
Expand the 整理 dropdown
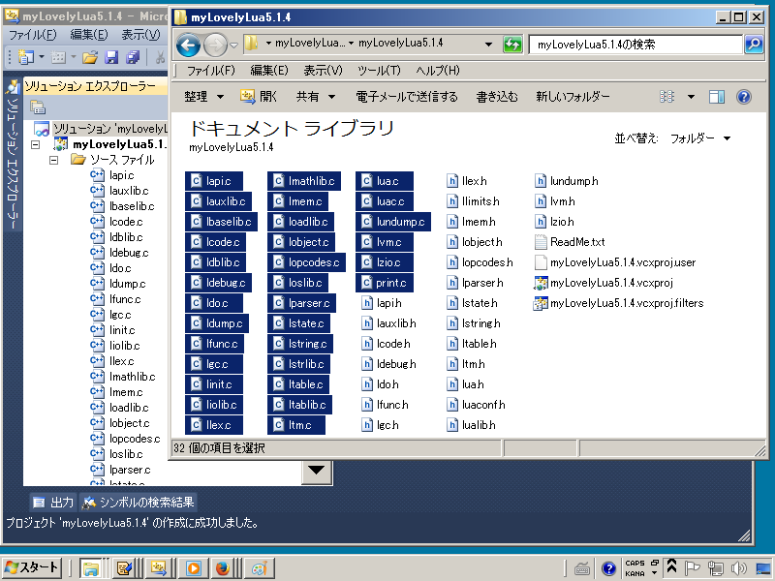point(204,97)
